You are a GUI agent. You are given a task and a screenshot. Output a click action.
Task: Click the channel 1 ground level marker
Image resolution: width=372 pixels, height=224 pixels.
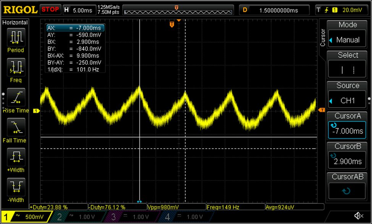(x=36, y=111)
